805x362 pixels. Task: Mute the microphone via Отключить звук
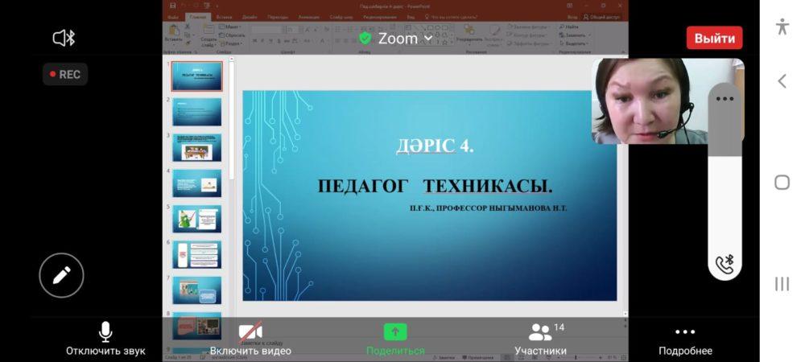pyautogui.click(x=105, y=339)
